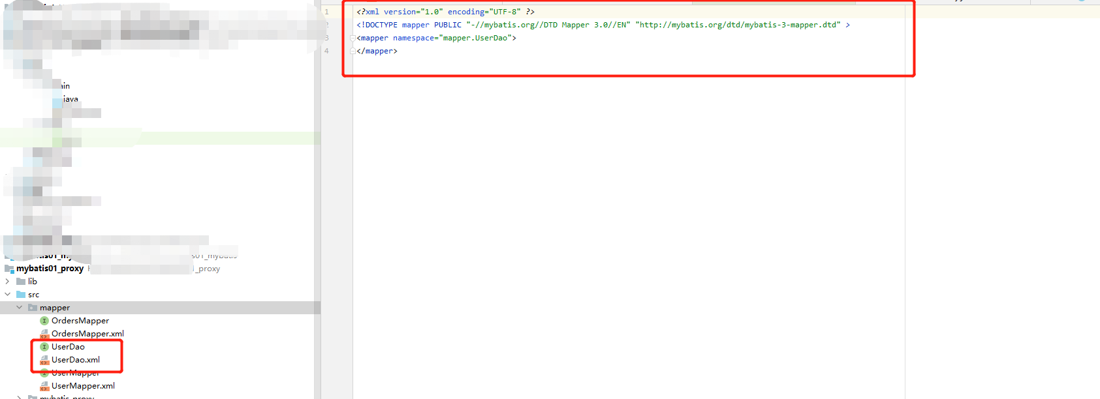
Task: Fold the mapper tag at line 3
Action: pyautogui.click(x=353, y=38)
